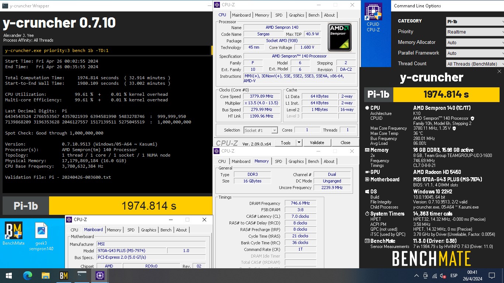Open the Category dropdown showing Pi-1b
The width and height of the screenshot is (504, 283).
[x=475, y=21]
